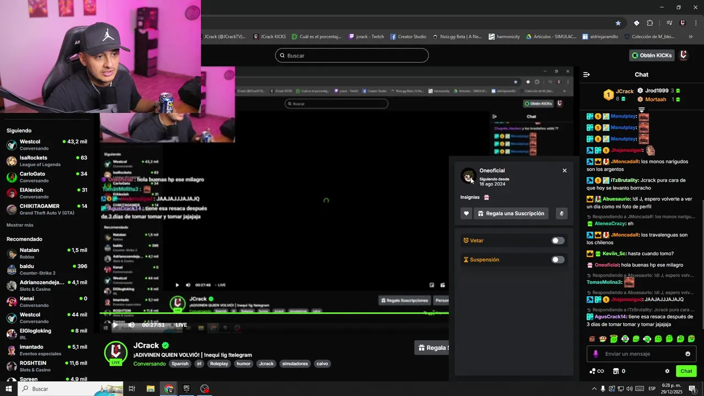Image resolution: width=704 pixels, height=396 pixels.
Task: Open baldu recommended channel
Action: [x=46, y=269]
